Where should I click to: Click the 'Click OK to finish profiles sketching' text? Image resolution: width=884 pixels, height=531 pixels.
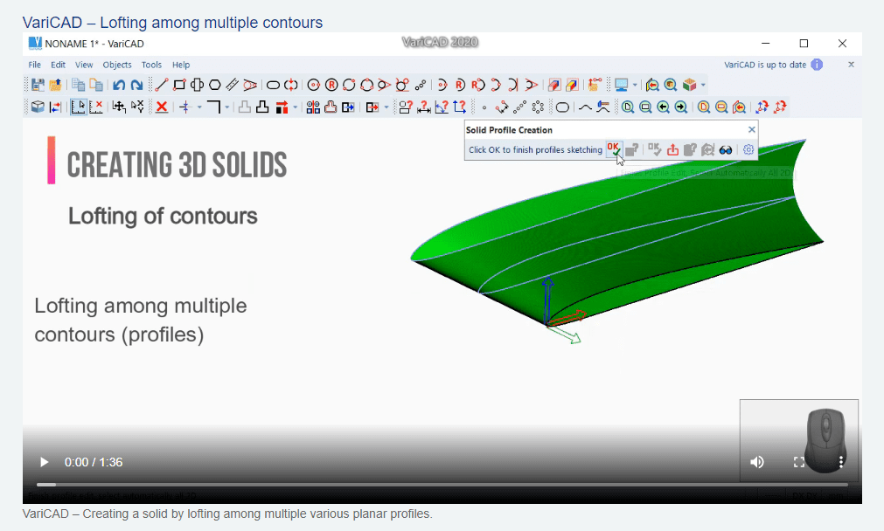(x=536, y=150)
